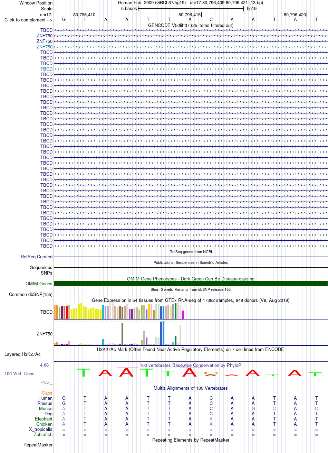Open 'Repeating Elements by RepeatMasker' track title
The image size is (328, 453).
191,440
